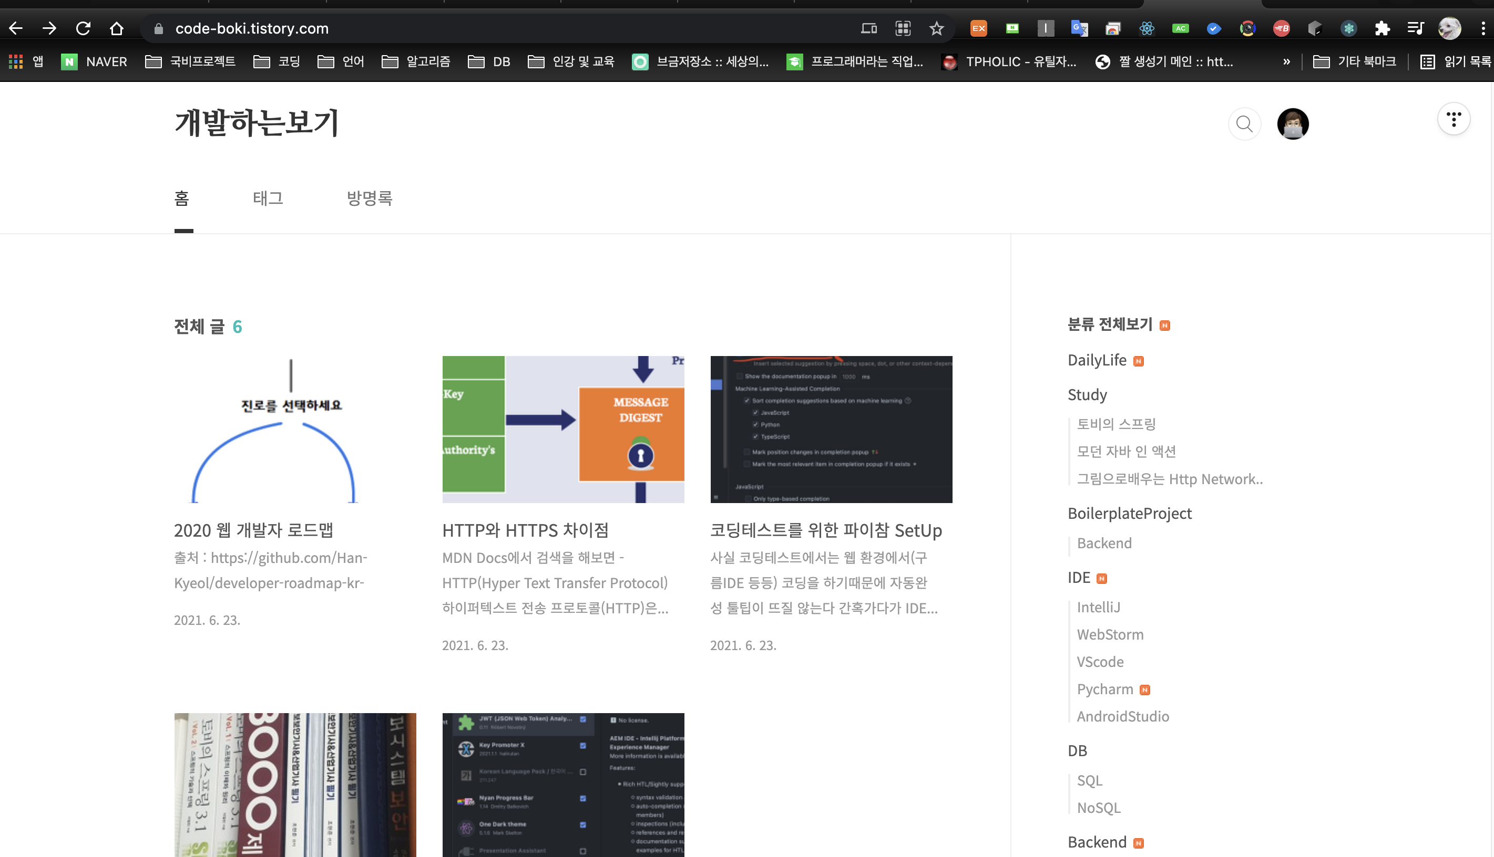Open the HTTP와 HTTPS 차이점 post title
This screenshot has height=857, width=1494.
[525, 530]
